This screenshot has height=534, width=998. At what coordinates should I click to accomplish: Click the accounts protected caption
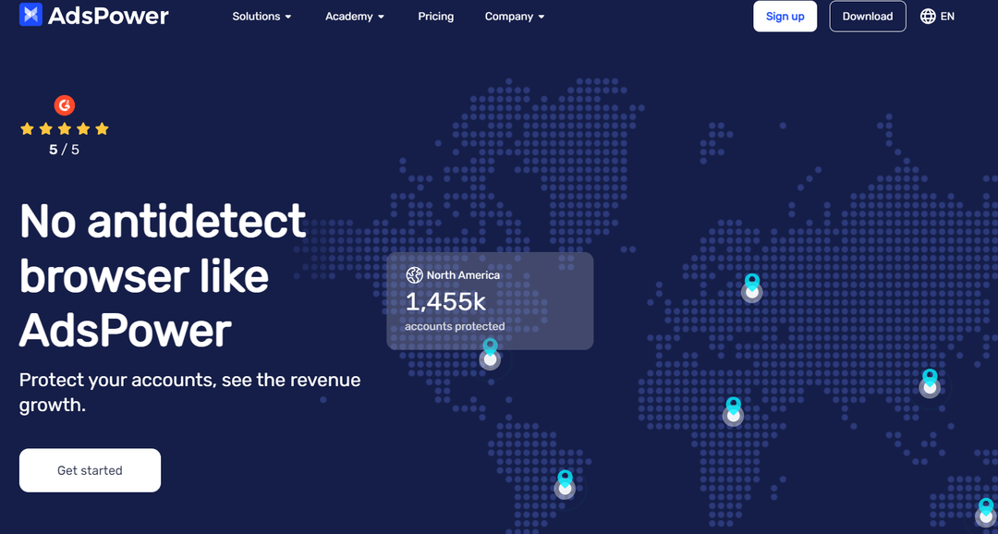coord(455,326)
